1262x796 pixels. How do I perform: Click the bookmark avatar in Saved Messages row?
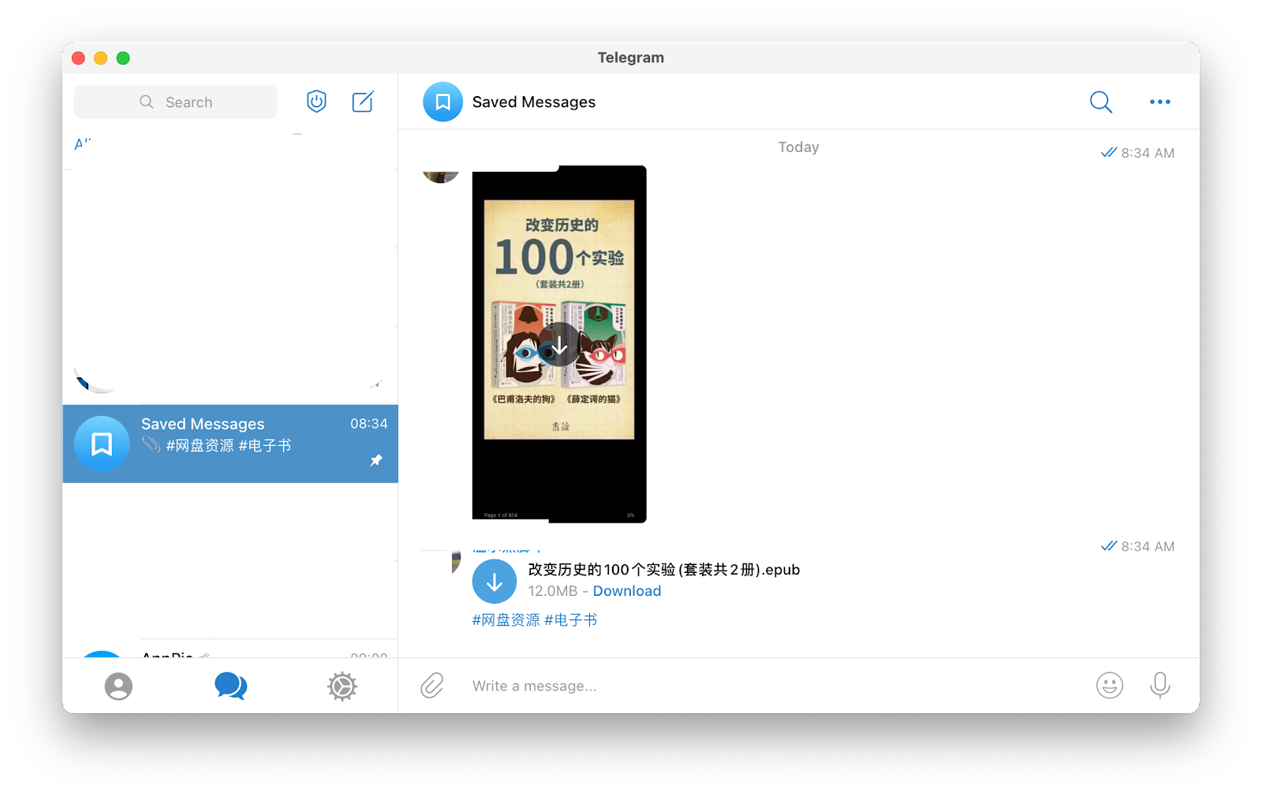pos(102,444)
